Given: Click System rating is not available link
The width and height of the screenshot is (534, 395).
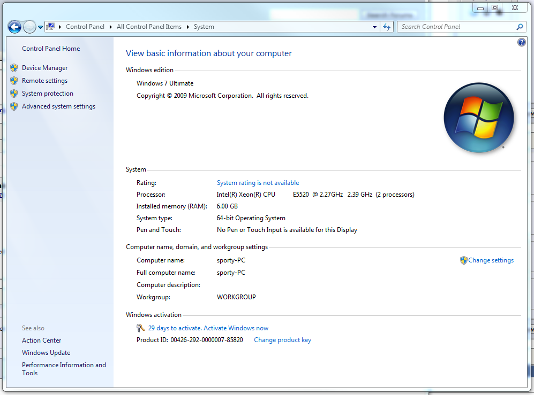Looking at the screenshot, I should [258, 183].
